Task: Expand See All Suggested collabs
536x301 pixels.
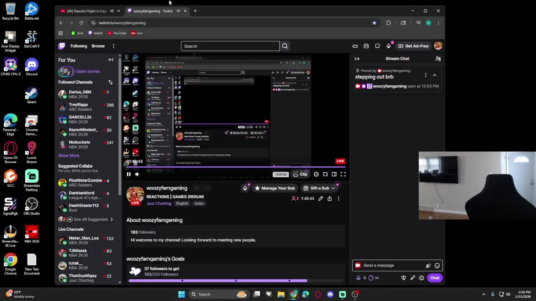Action: 87,219
